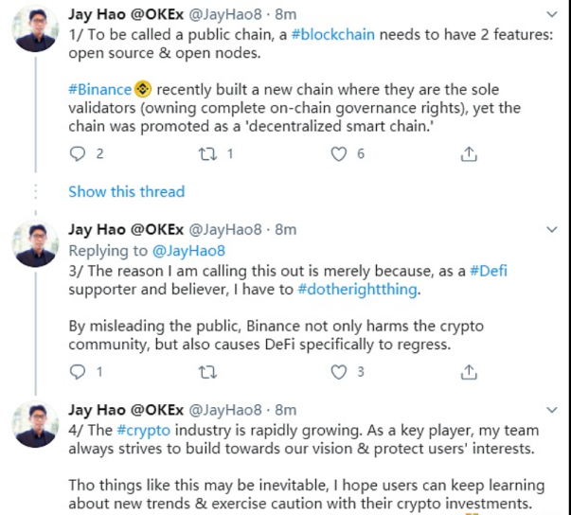Expand the options chevron on 3/ tweet
Screen dimensions: 571x515
(x=553, y=229)
